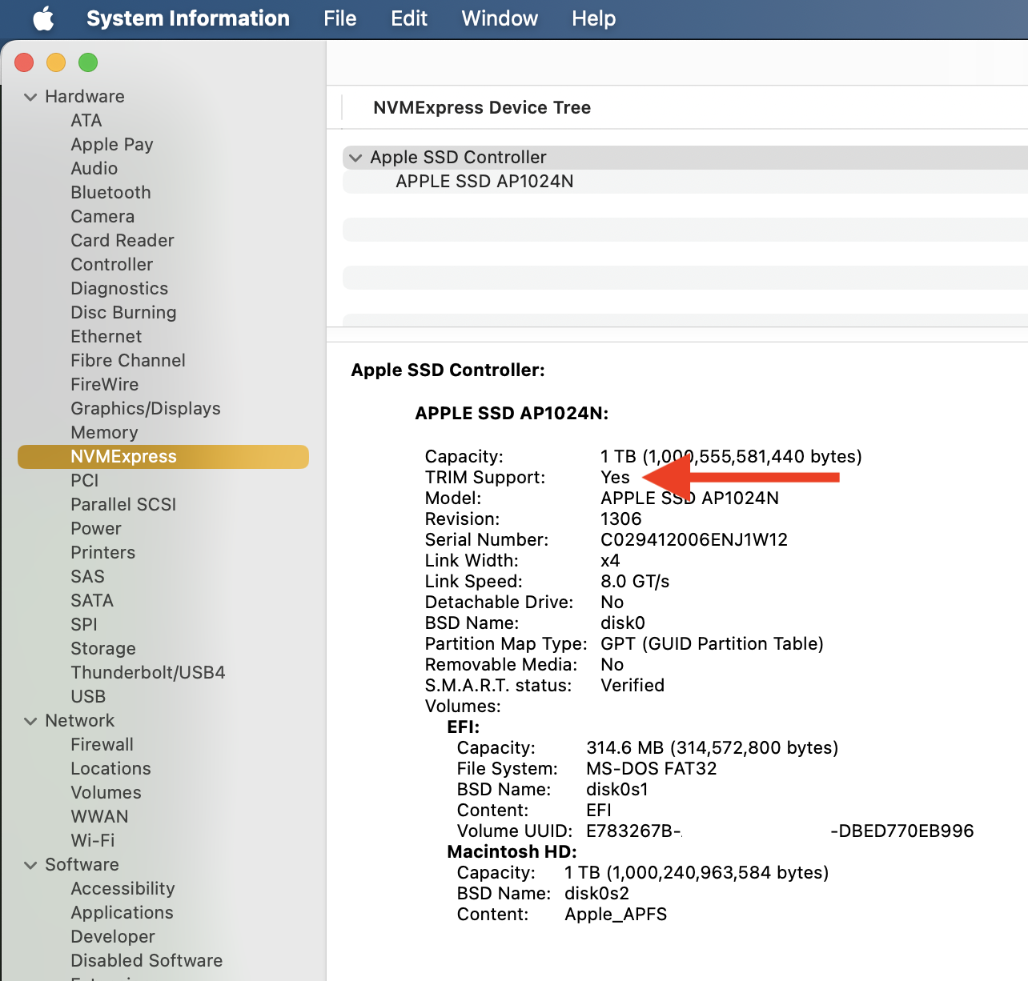This screenshot has height=981, width=1028.
Task: Select Thunderbolt/USB4 in the sidebar
Action: (x=148, y=673)
